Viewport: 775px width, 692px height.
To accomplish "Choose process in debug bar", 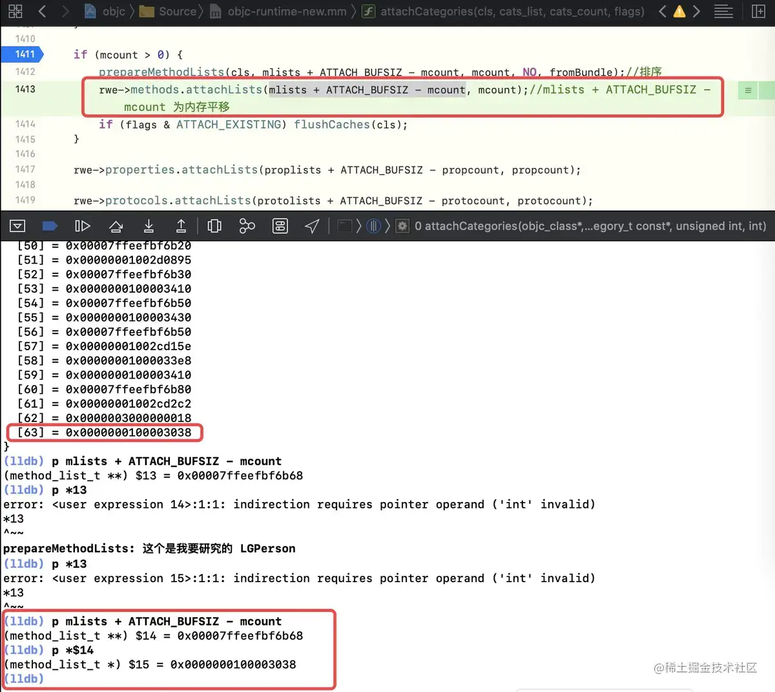I will coord(346,226).
